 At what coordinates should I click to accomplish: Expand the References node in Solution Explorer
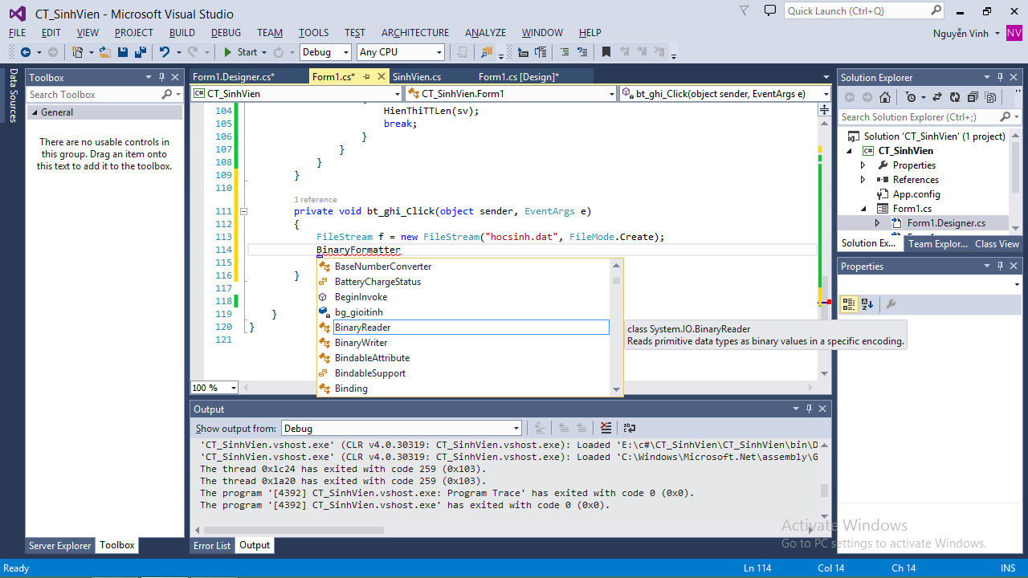coord(863,180)
